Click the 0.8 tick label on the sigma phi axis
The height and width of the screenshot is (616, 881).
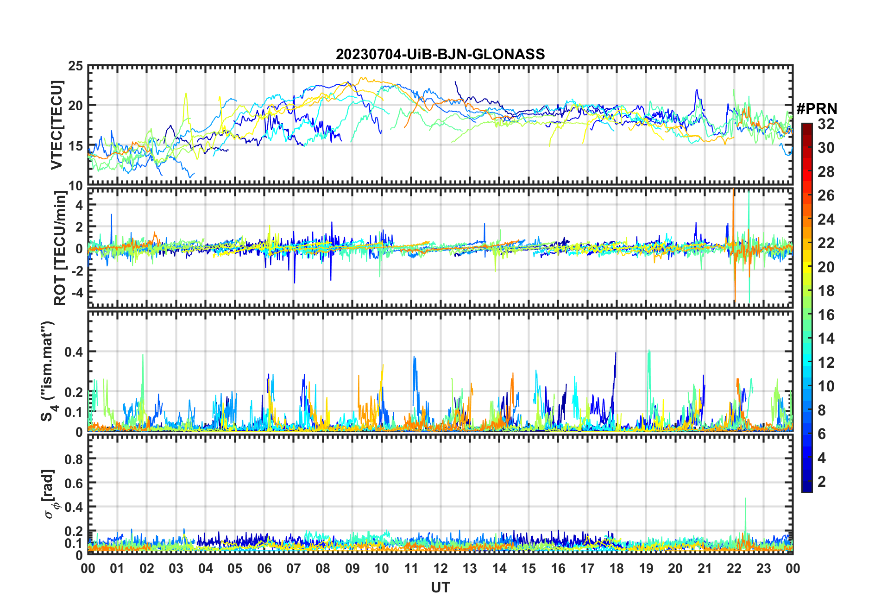[74, 459]
